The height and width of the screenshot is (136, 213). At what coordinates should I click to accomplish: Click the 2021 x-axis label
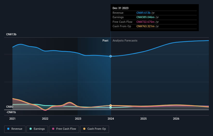click(x=12, y=119)
